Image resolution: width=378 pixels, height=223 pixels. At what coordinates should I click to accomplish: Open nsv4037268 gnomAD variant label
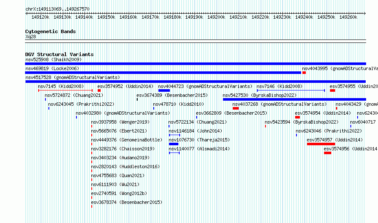pos(279,104)
